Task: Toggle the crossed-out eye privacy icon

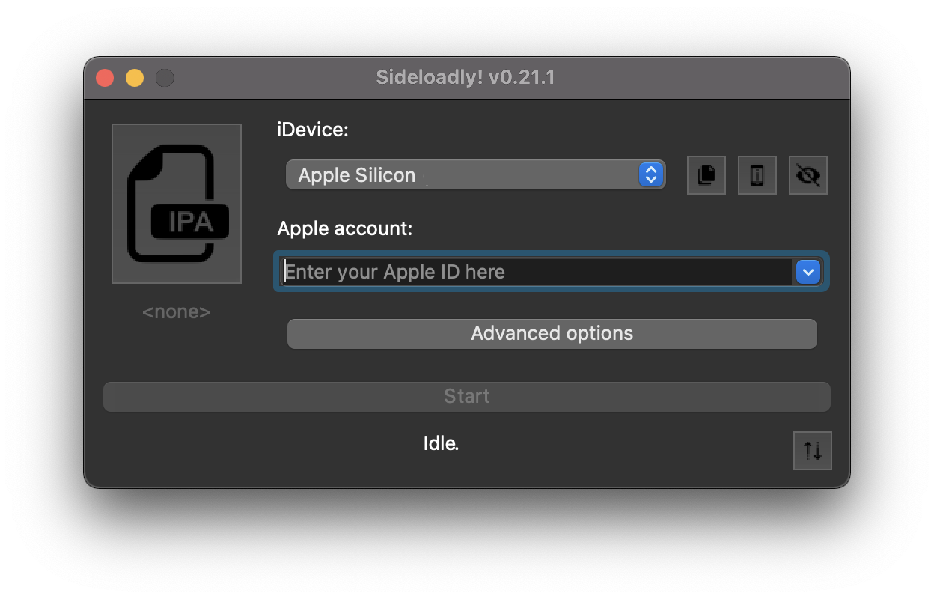Action: pos(808,175)
